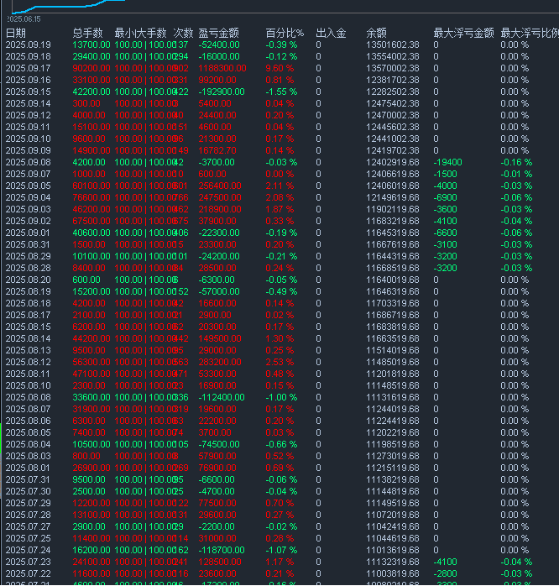Select the row dated 2025.09.19
The width and height of the screenshot is (559, 586).
click(x=28, y=44)
